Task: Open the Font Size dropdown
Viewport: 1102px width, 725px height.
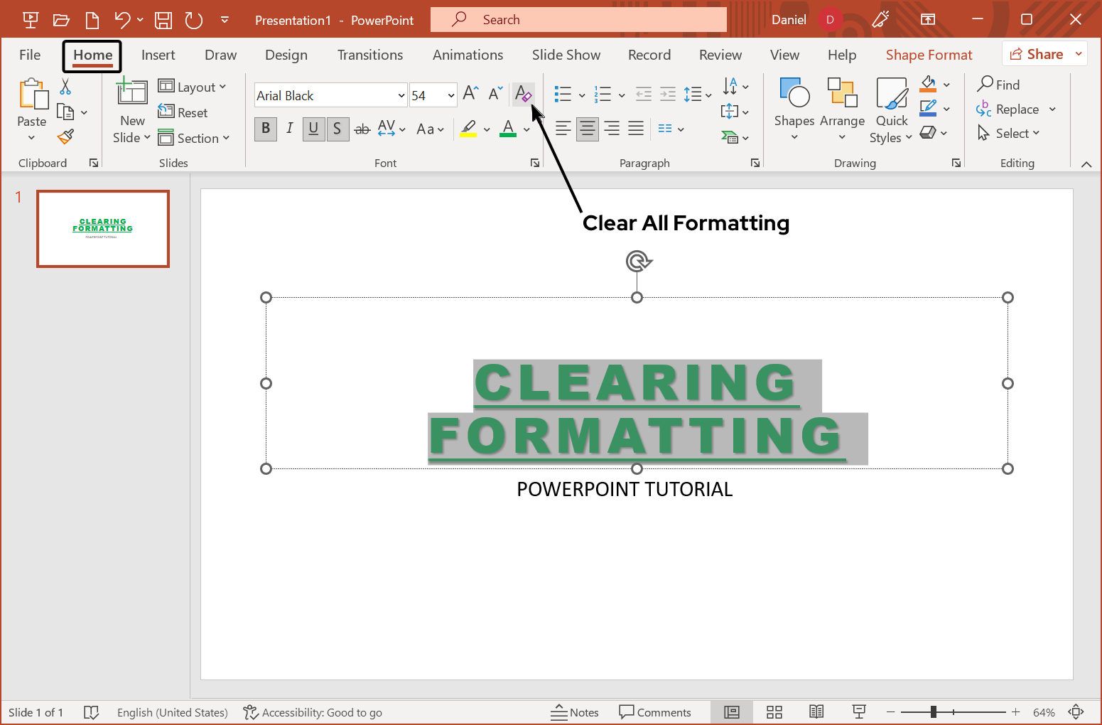Action: (x=452, y=95)
